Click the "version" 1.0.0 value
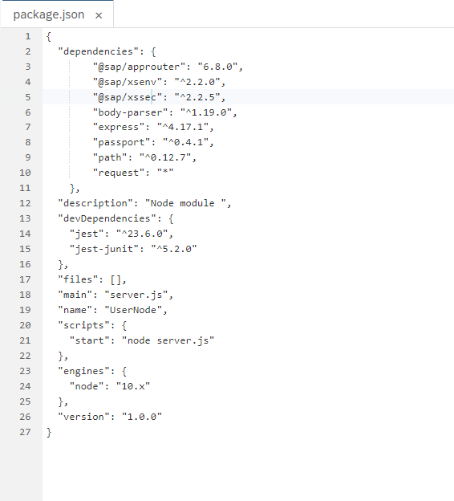 142,417
